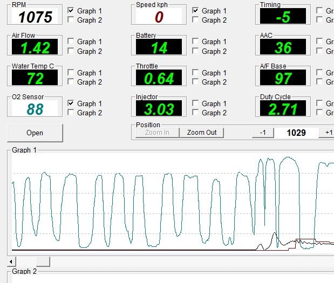Image resolution: width=334 pixels, height=283 pixels.
Task: Click the Throttle value 0.64
Action: pyautogui.click(x=159, y=78)
